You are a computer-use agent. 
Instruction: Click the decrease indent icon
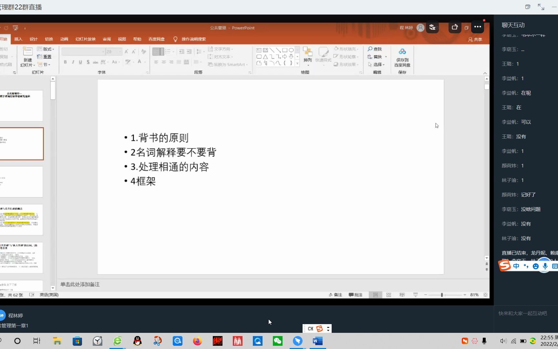point(182,52)
